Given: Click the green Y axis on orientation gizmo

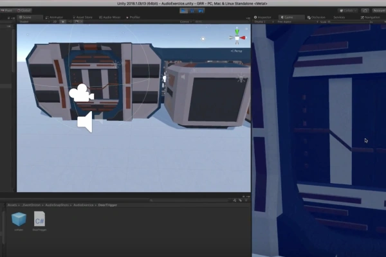Looking at the screenshot, I should coord(237,31).
